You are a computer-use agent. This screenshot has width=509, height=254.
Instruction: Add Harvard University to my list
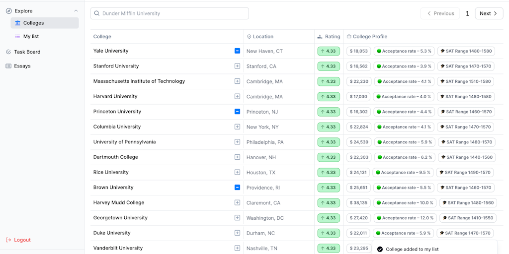[237, 97]
